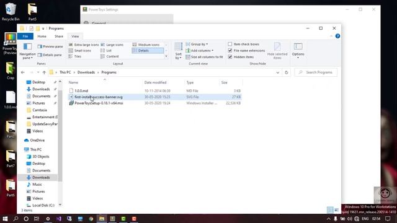Image resolution: width=397 pixels, height=223 pixels.
Task: Collapse the ribbon
Action: (331, 36)
